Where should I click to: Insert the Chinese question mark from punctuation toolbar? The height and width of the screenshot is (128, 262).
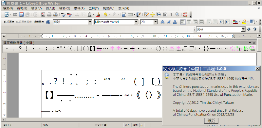click(20, 49)
